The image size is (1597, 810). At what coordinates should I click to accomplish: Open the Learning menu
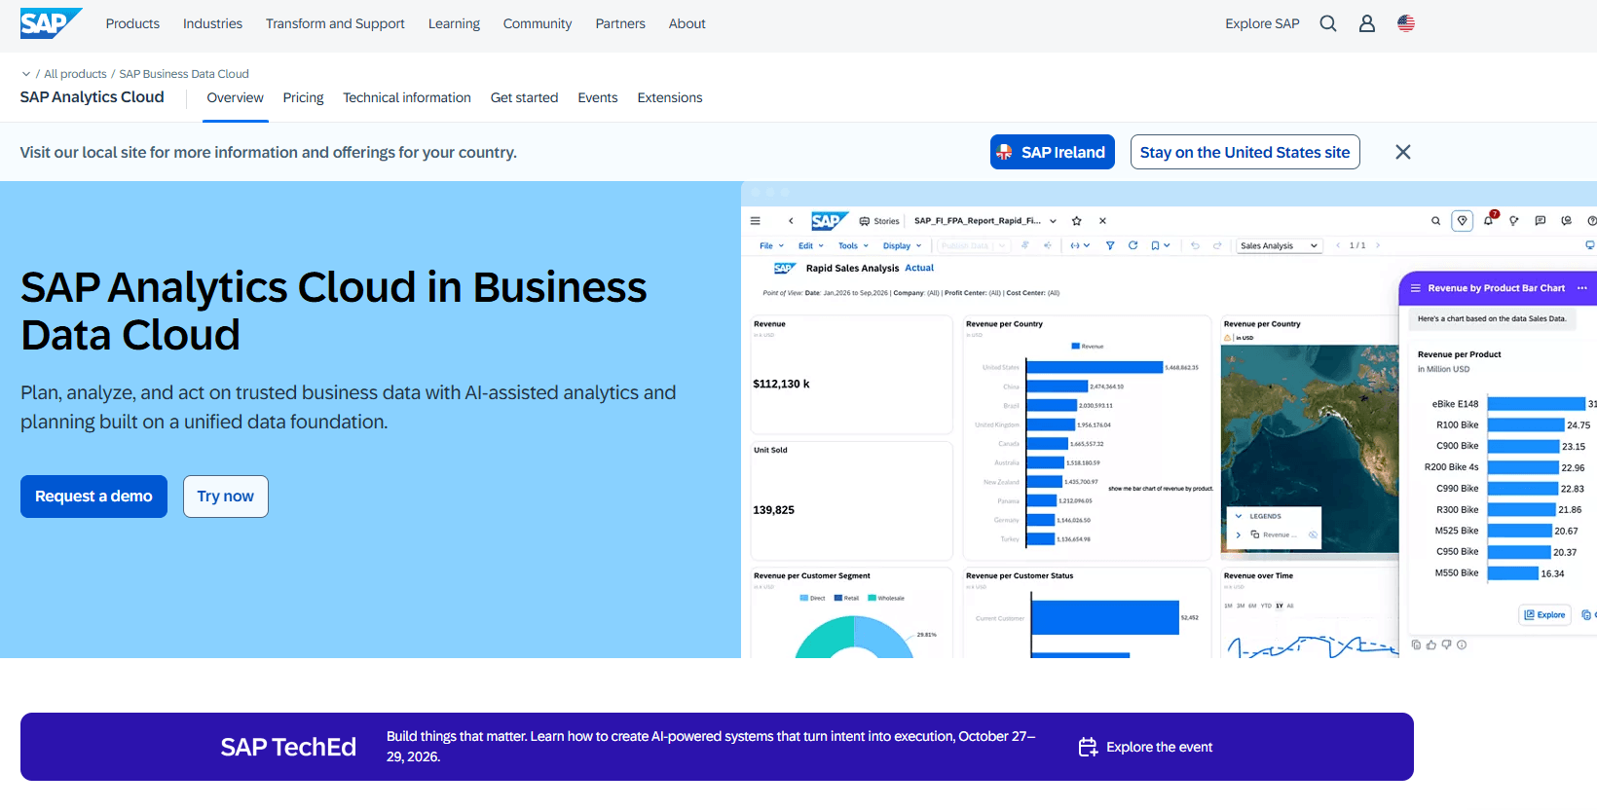[x=454, y=23]
